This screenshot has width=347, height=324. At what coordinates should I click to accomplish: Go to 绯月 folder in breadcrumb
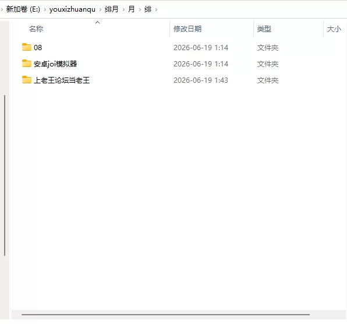tap(112, 9)
